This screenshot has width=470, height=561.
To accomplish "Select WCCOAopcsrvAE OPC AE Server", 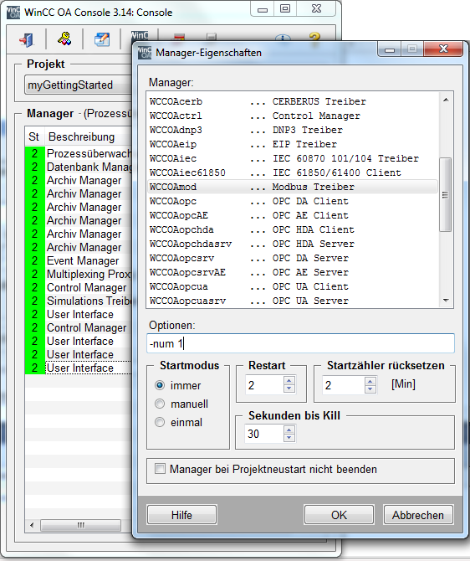I will tap(293, 272).
